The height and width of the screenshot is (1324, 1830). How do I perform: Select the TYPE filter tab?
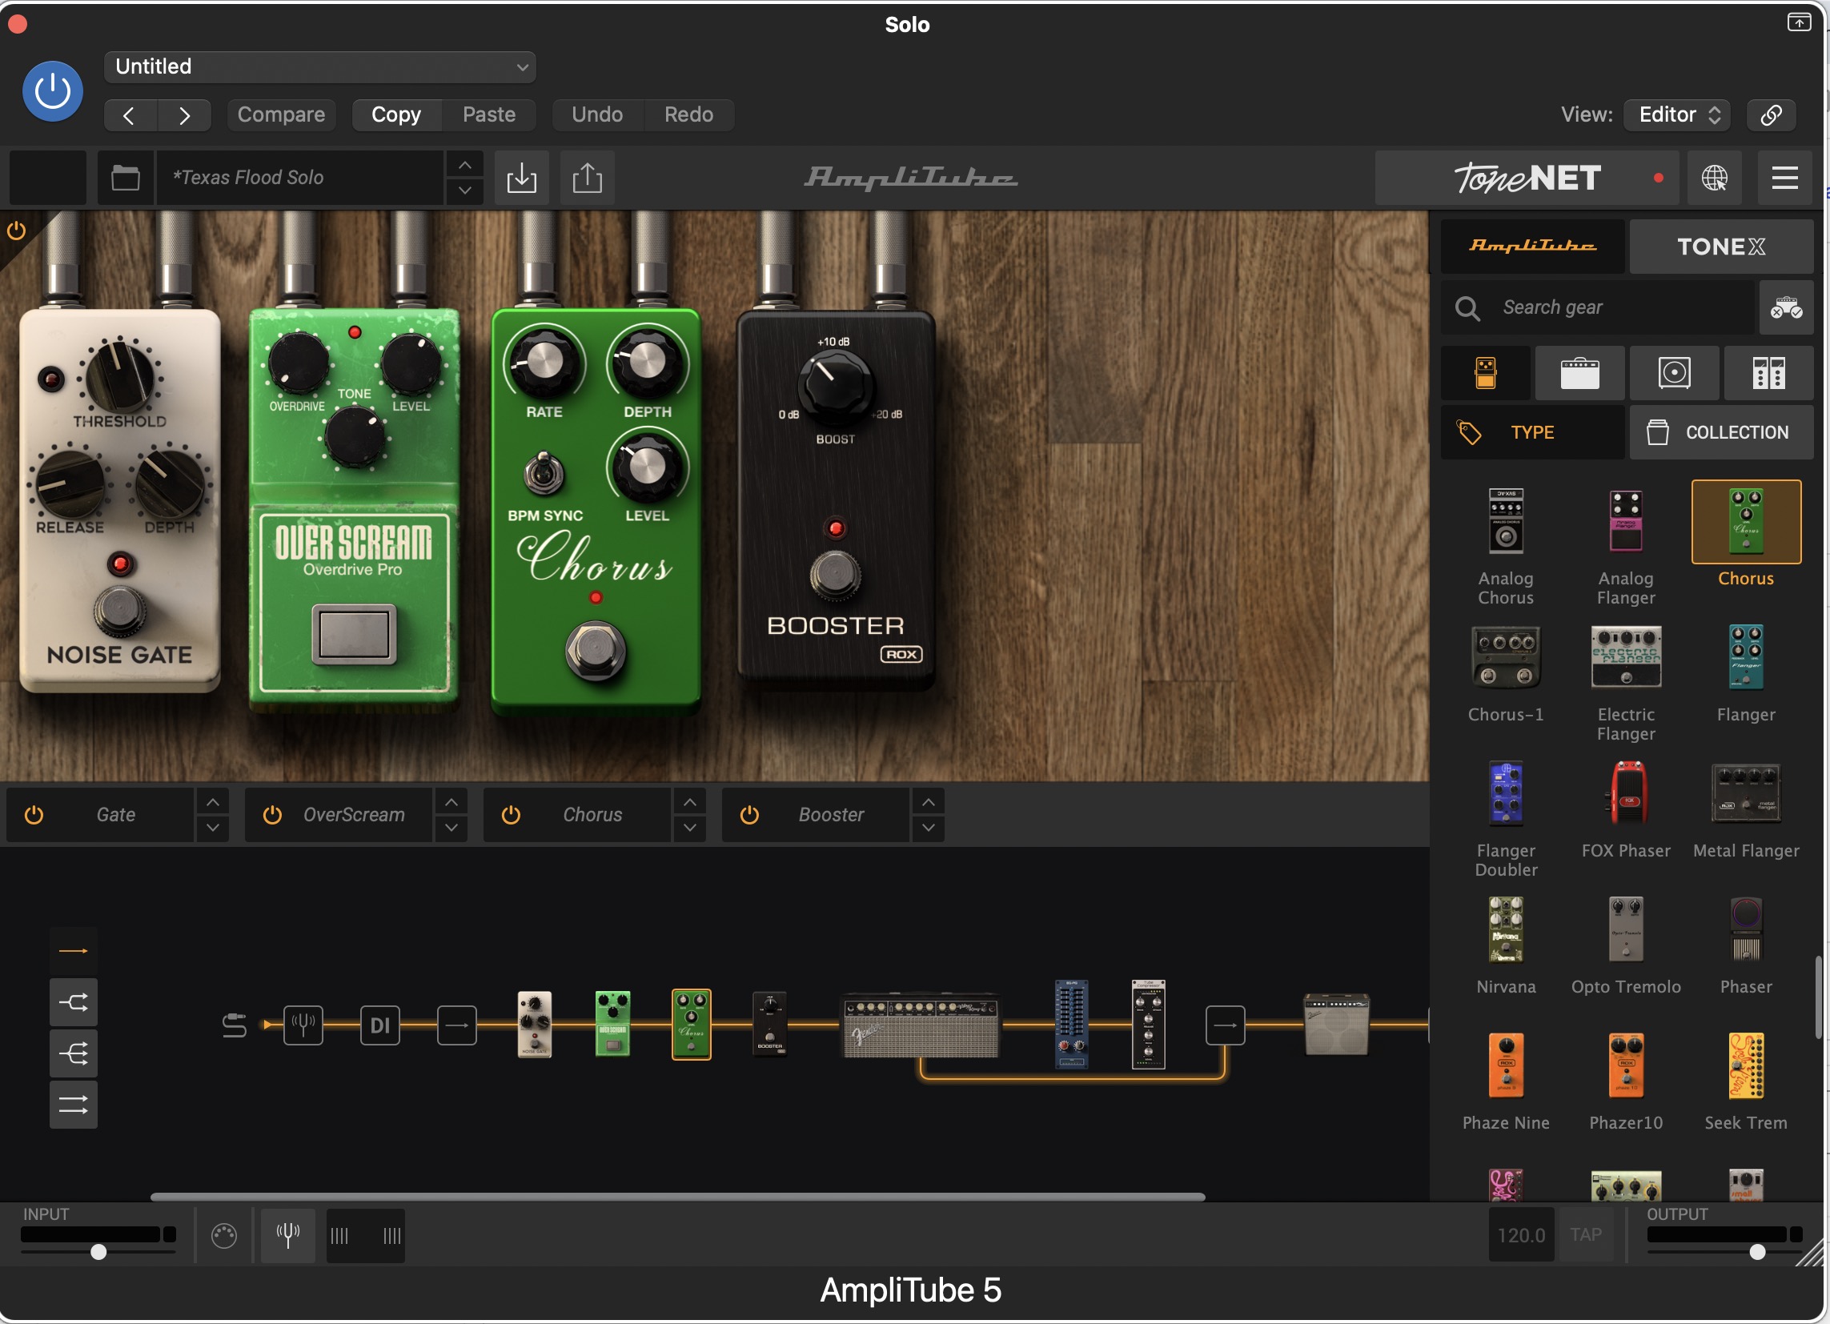pyautogui.click(x=1532, y=432)
